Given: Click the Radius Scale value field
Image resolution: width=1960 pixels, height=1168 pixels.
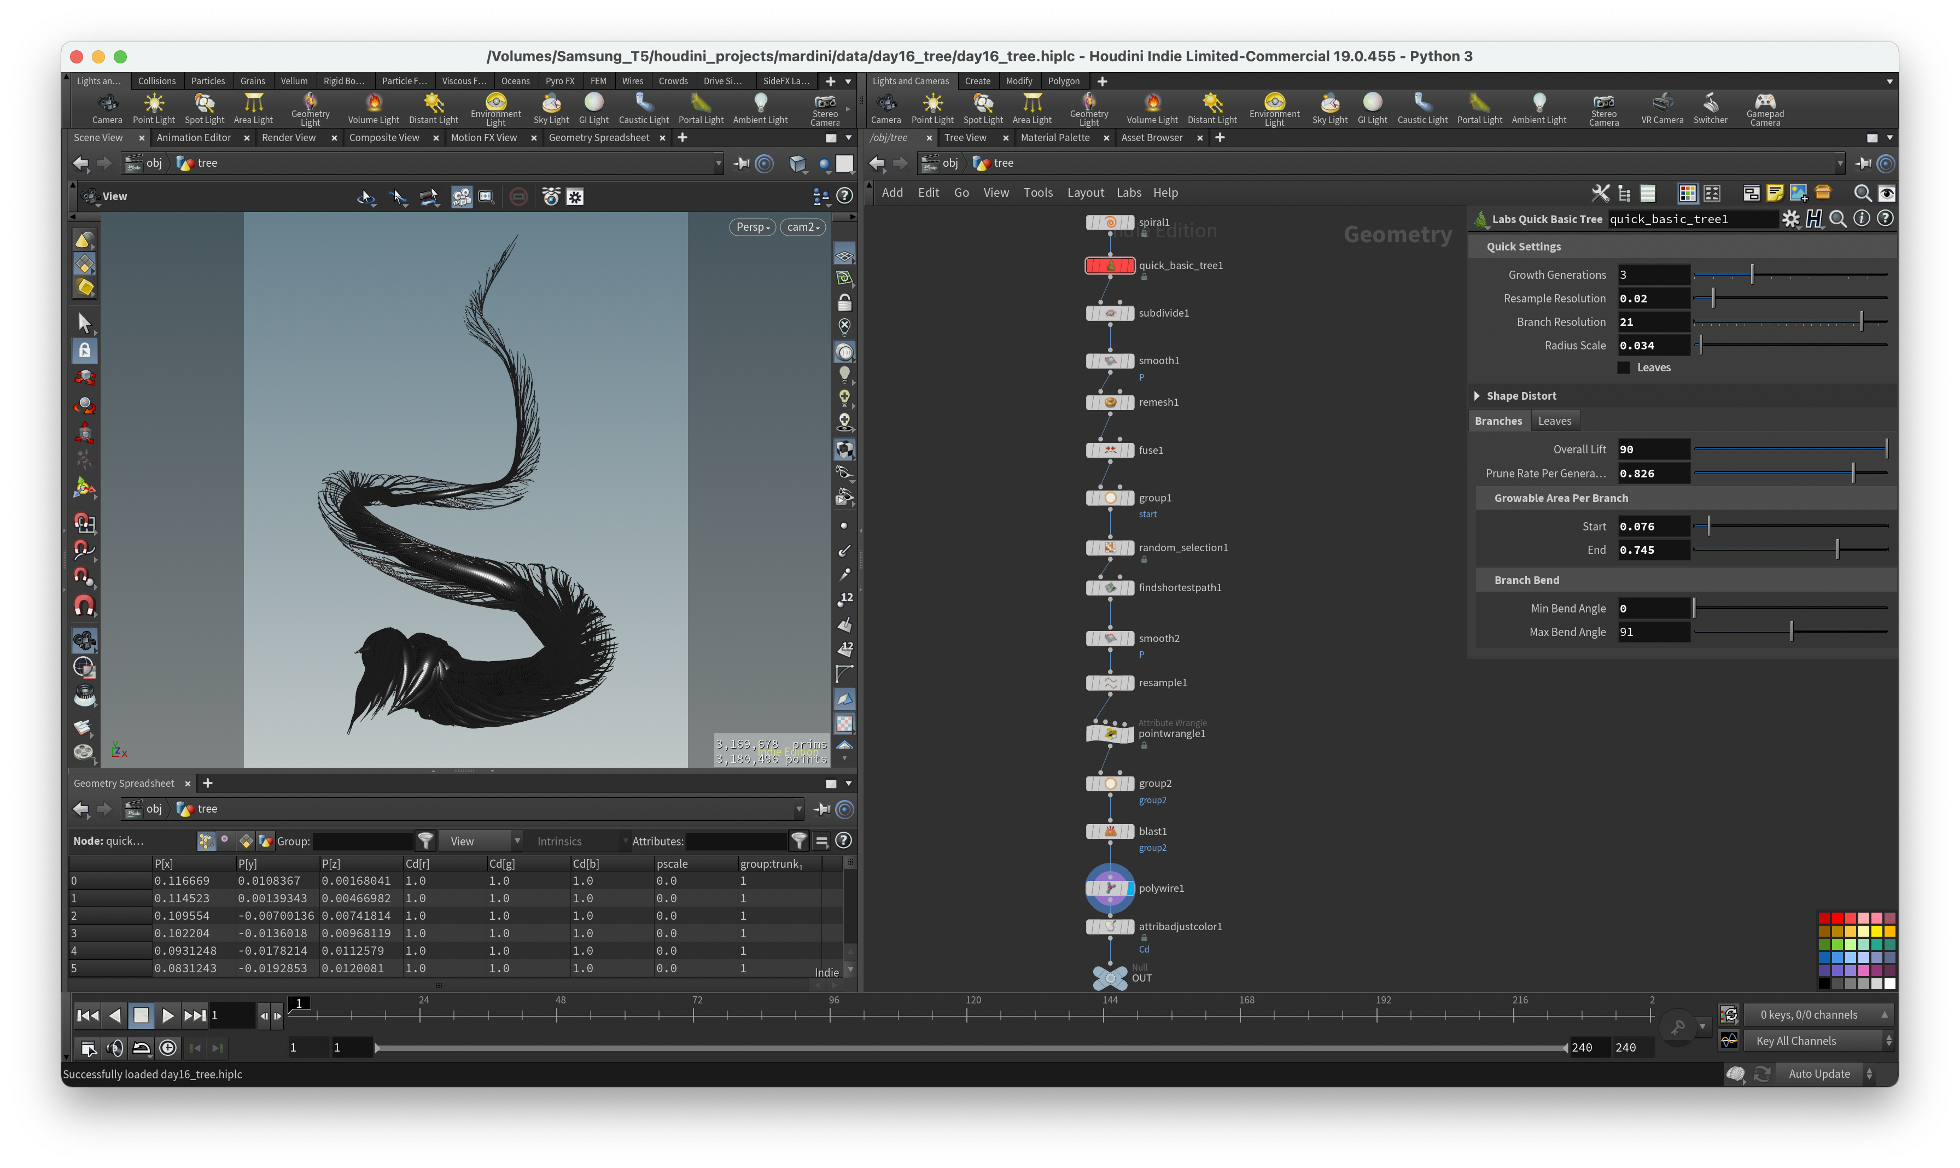Looking at the screenshot, I should point(1653,346).
